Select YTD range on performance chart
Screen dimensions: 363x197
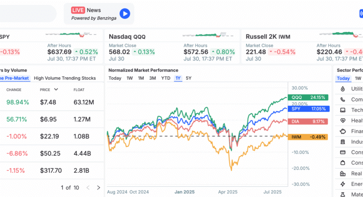point(166,78)
